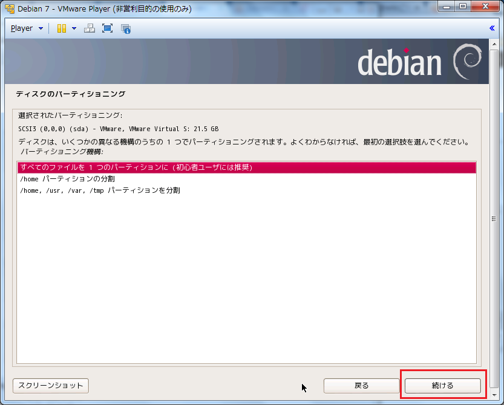Expand the power options dropdown arrow
Viewport: 504px width, 405px height.
(74, 28)
